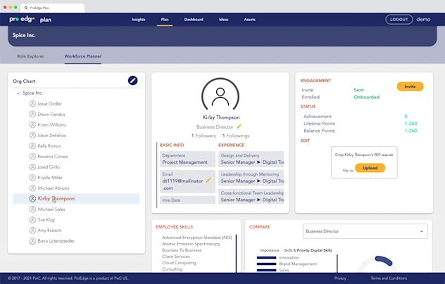Click the LOGOUT button
This screenshot has height=284, width=445.
[399, 19]
